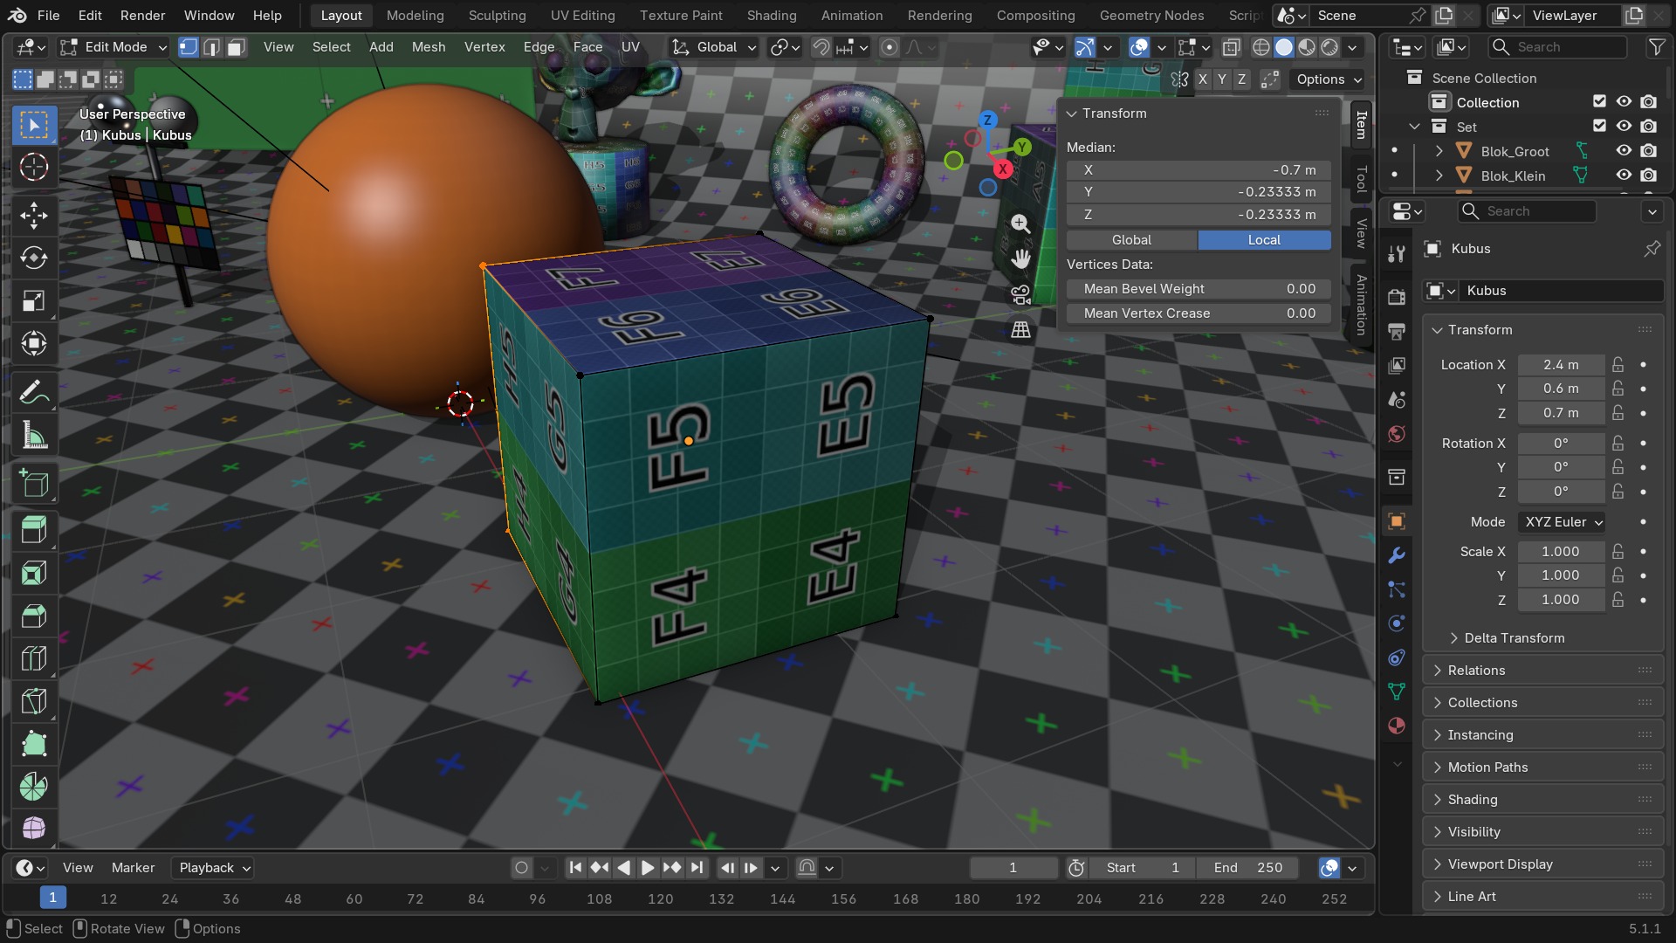Screen dimensions: 1676x943
Task: Open the Playback popover in timeline
Action: (215, 868)
